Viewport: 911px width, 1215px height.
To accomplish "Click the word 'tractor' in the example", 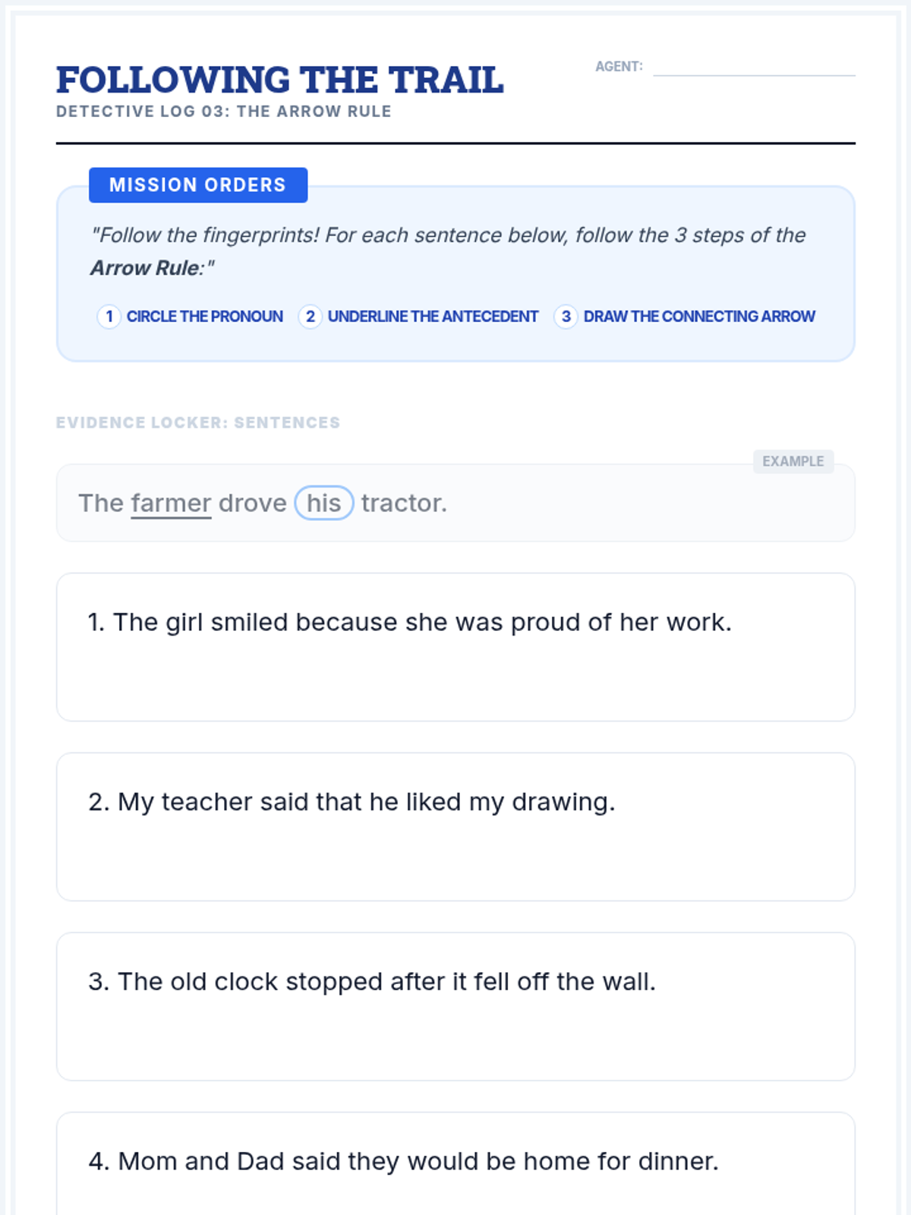I will 401,503.
